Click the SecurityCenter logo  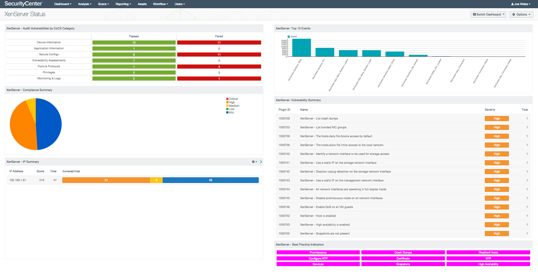(23, 4)
